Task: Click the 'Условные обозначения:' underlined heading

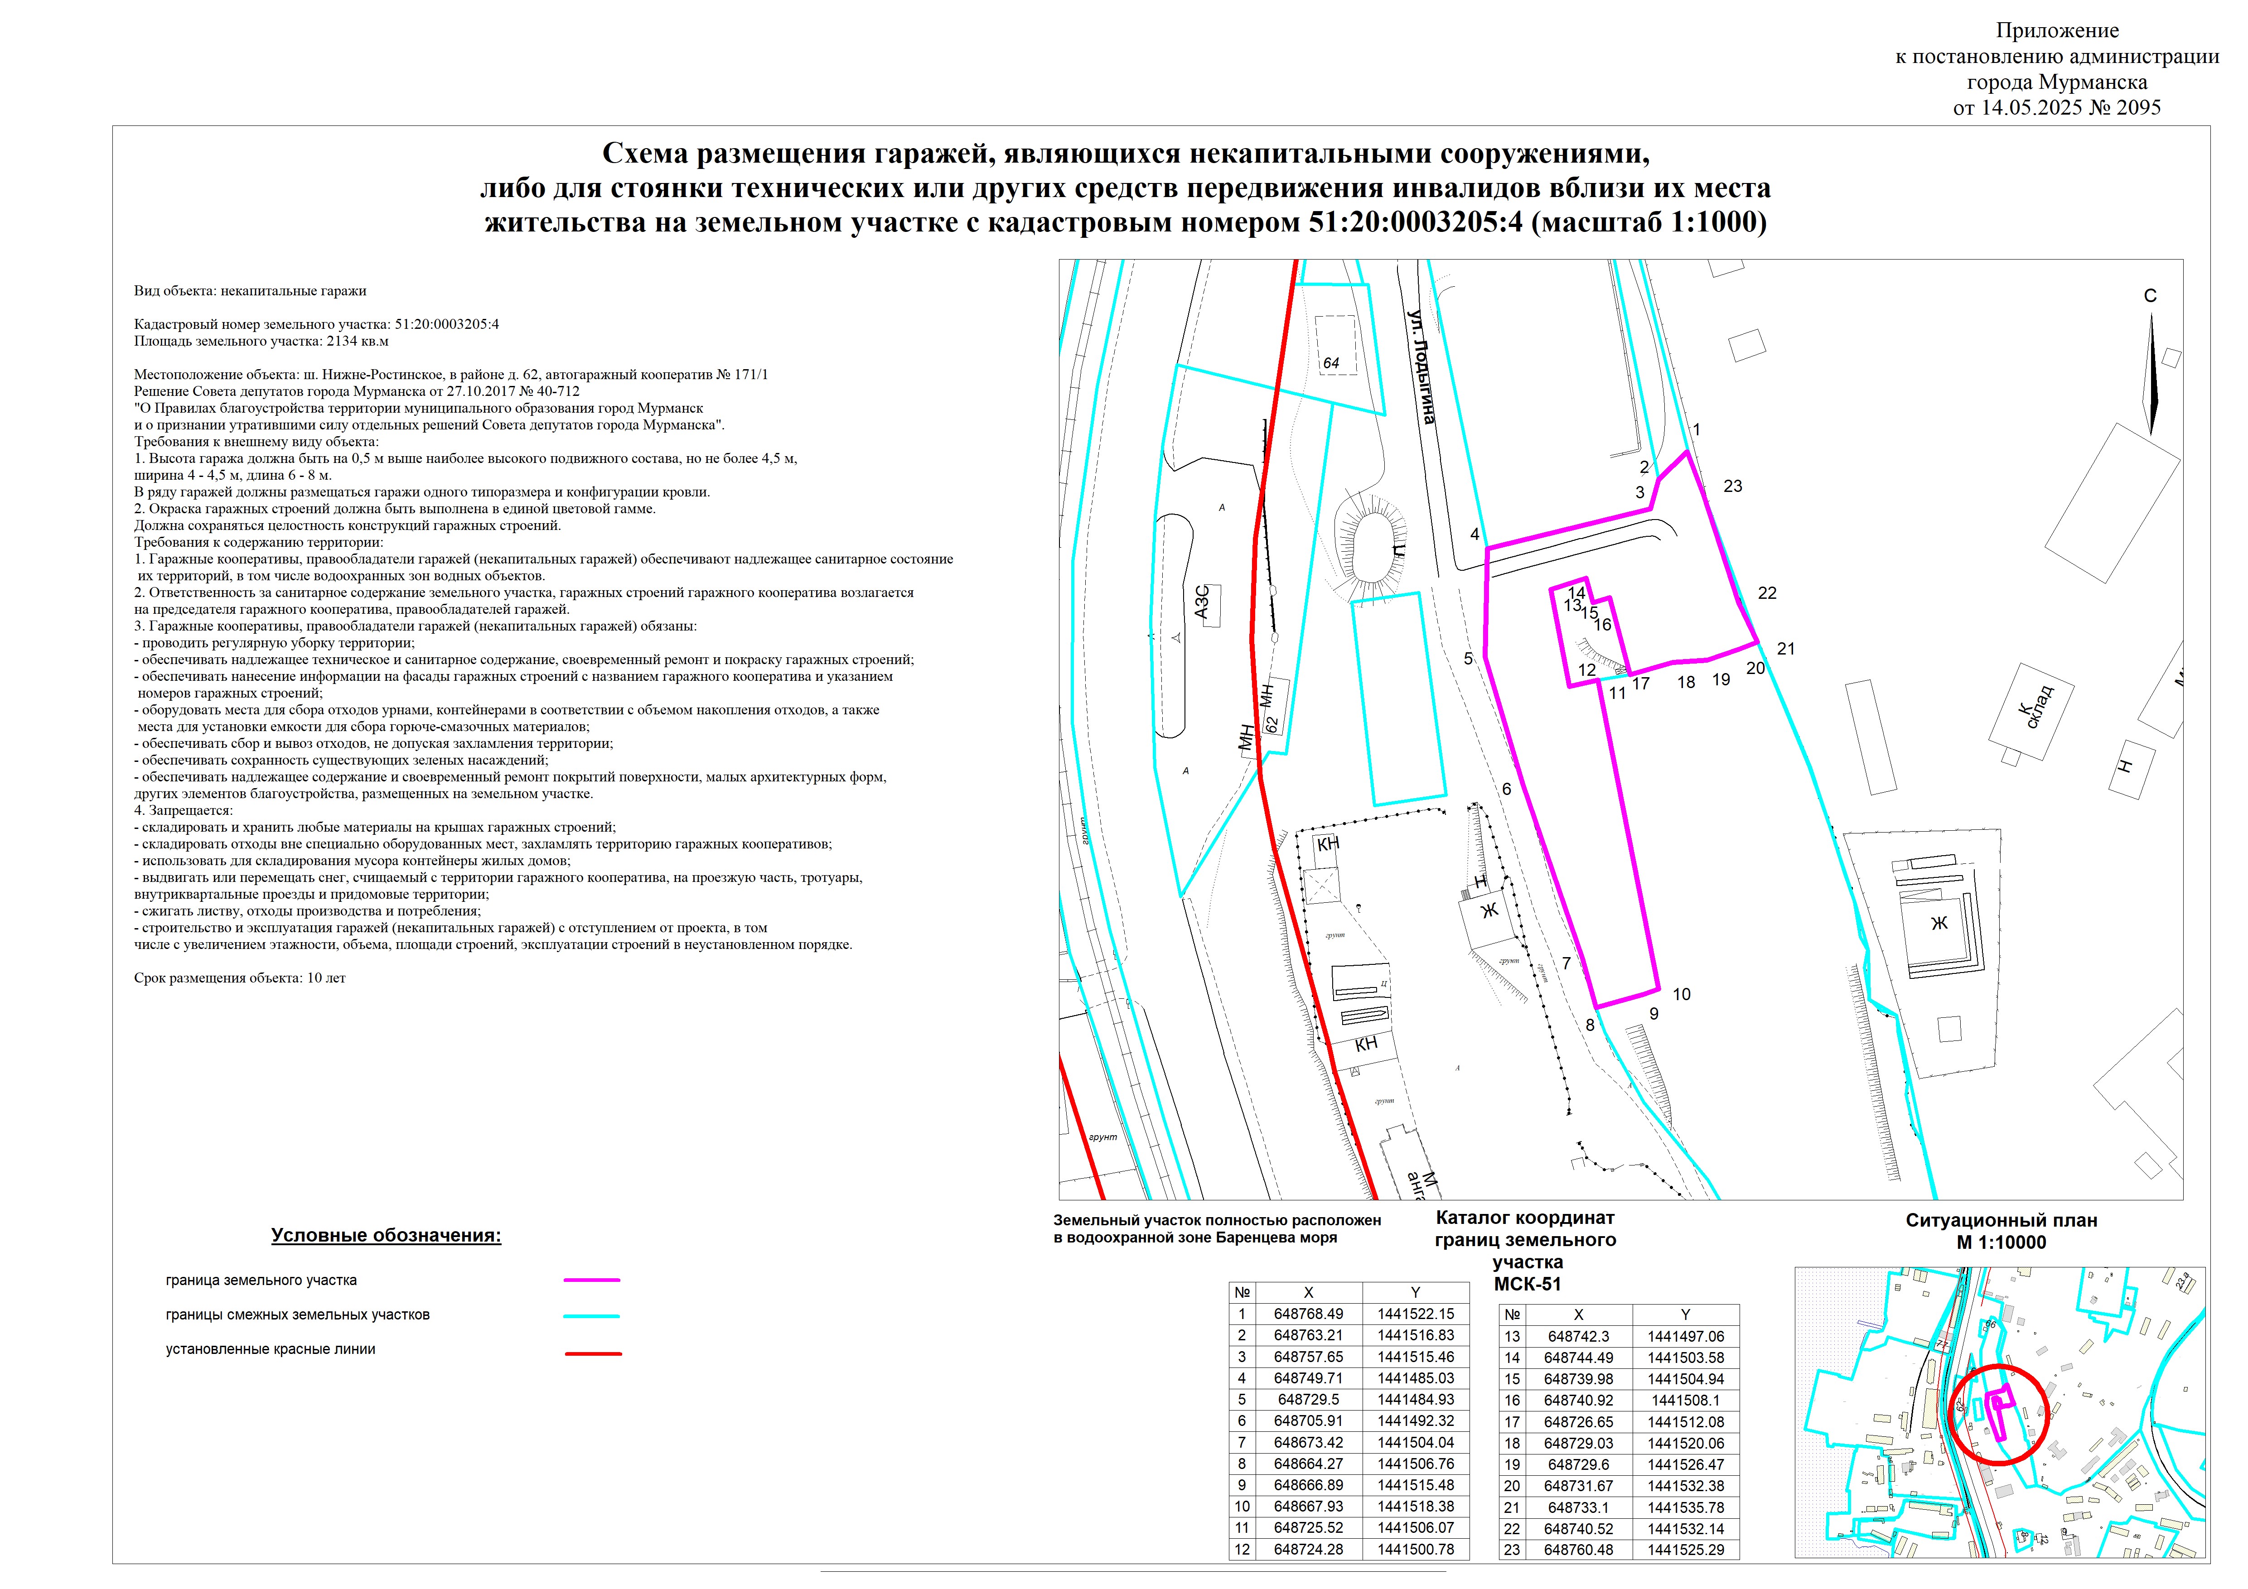Action: [386, 1236]
